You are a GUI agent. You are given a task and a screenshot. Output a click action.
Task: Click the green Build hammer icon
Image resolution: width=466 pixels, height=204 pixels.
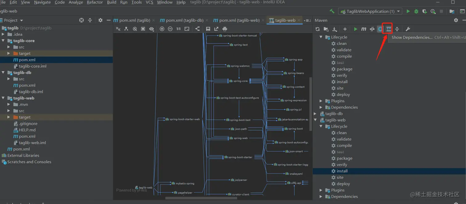332,11
